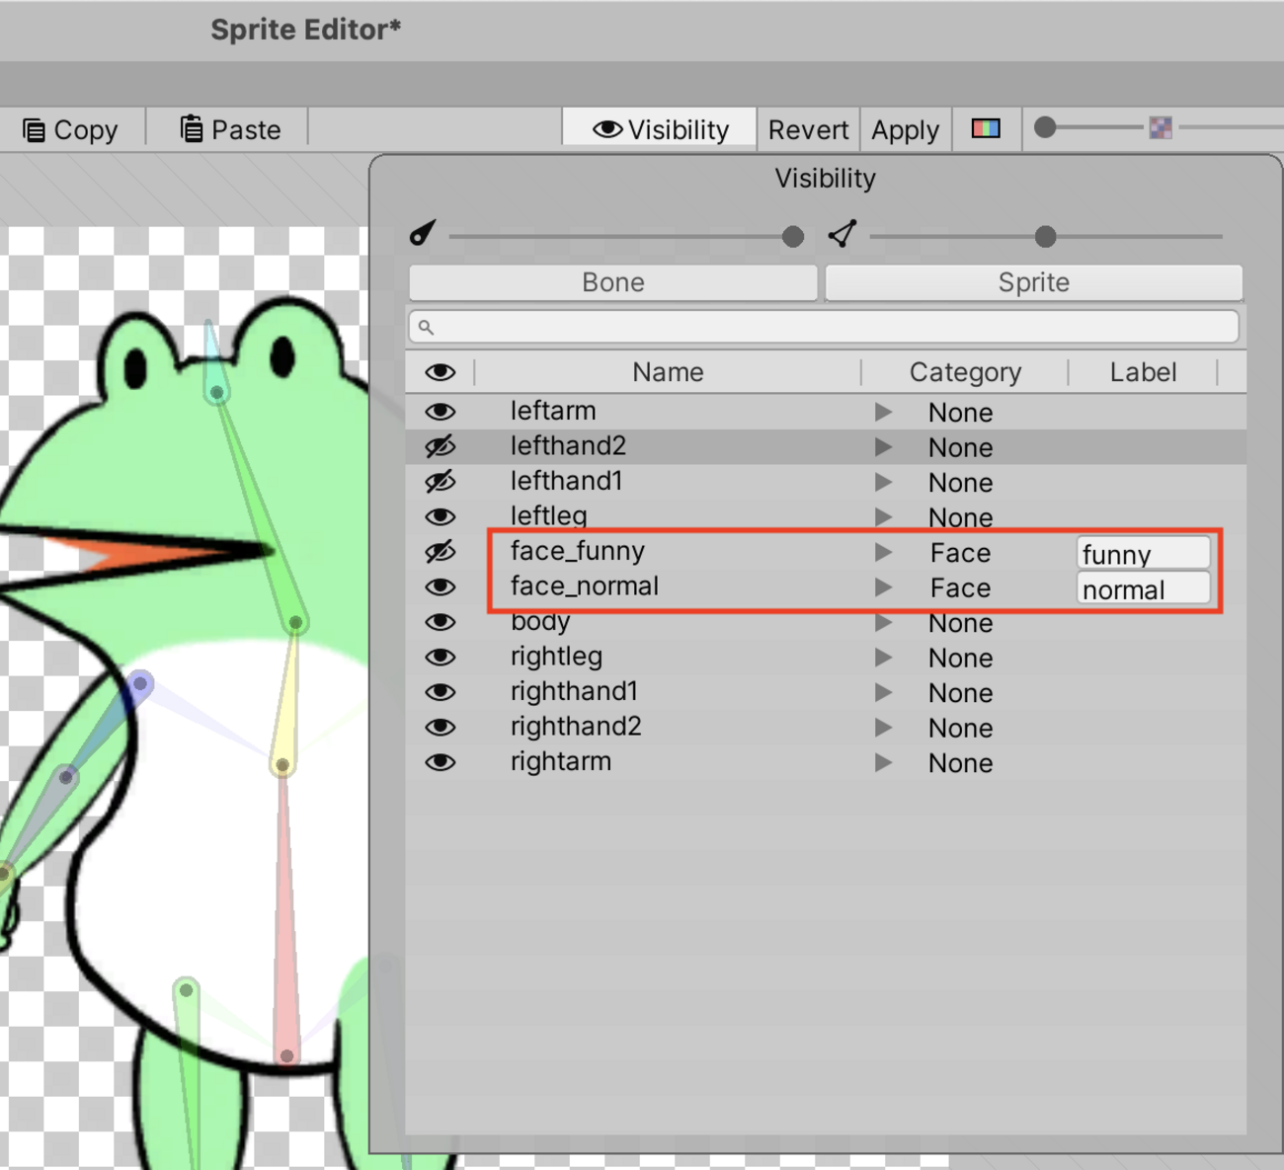This screenshot has height=1170, width=1284.
Task: Click the mesh opacity icon
Action: (843, 234)
